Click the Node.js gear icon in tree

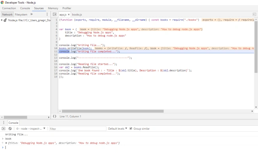point(5,20)
